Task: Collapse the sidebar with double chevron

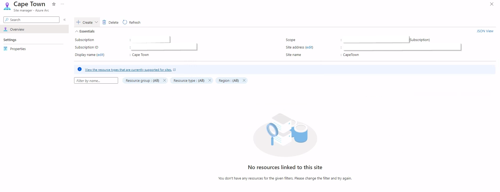Action: (64, 20)
